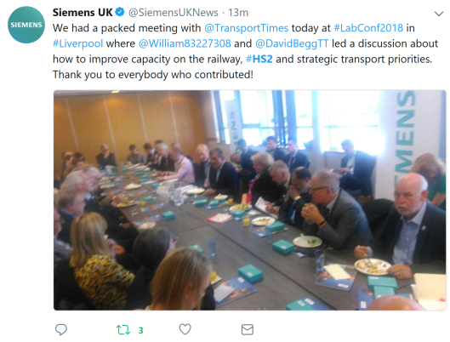Open the @TransportTimes mention
Screen dimensions: 450x342
point(246,28)
